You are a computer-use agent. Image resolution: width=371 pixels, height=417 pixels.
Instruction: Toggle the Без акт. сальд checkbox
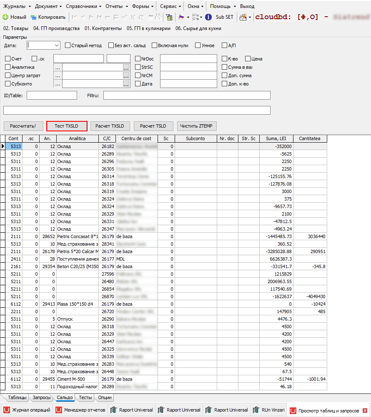(111, 45)
